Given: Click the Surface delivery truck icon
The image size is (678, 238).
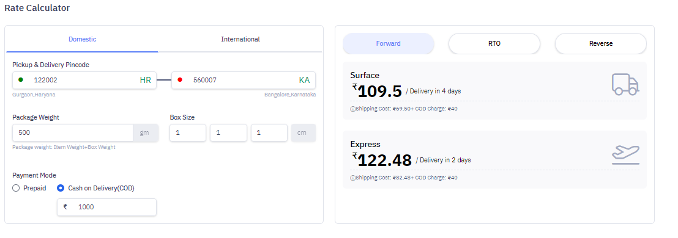Looking at the screenshot, I should [x=625, y=84].
